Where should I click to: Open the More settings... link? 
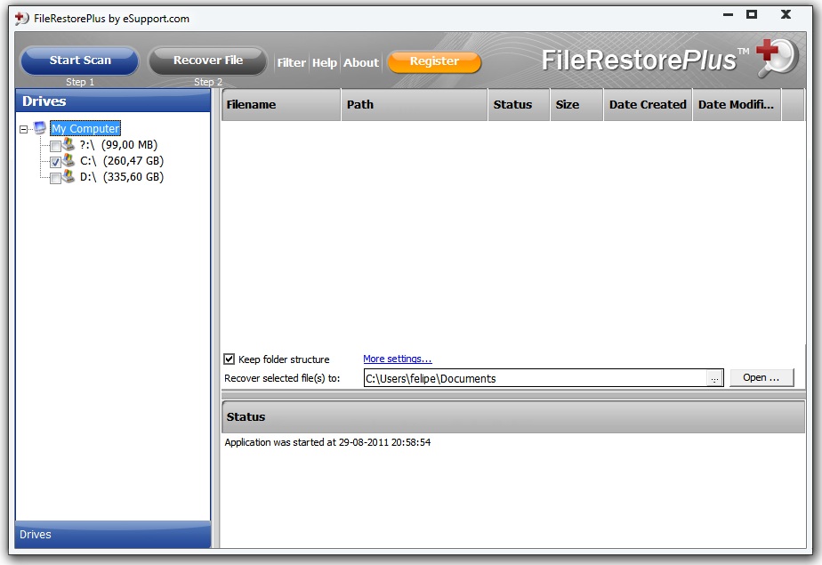tap(398, 359)
